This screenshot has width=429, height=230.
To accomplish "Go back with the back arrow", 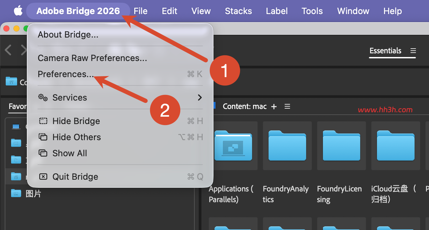I will coord(8,50).
